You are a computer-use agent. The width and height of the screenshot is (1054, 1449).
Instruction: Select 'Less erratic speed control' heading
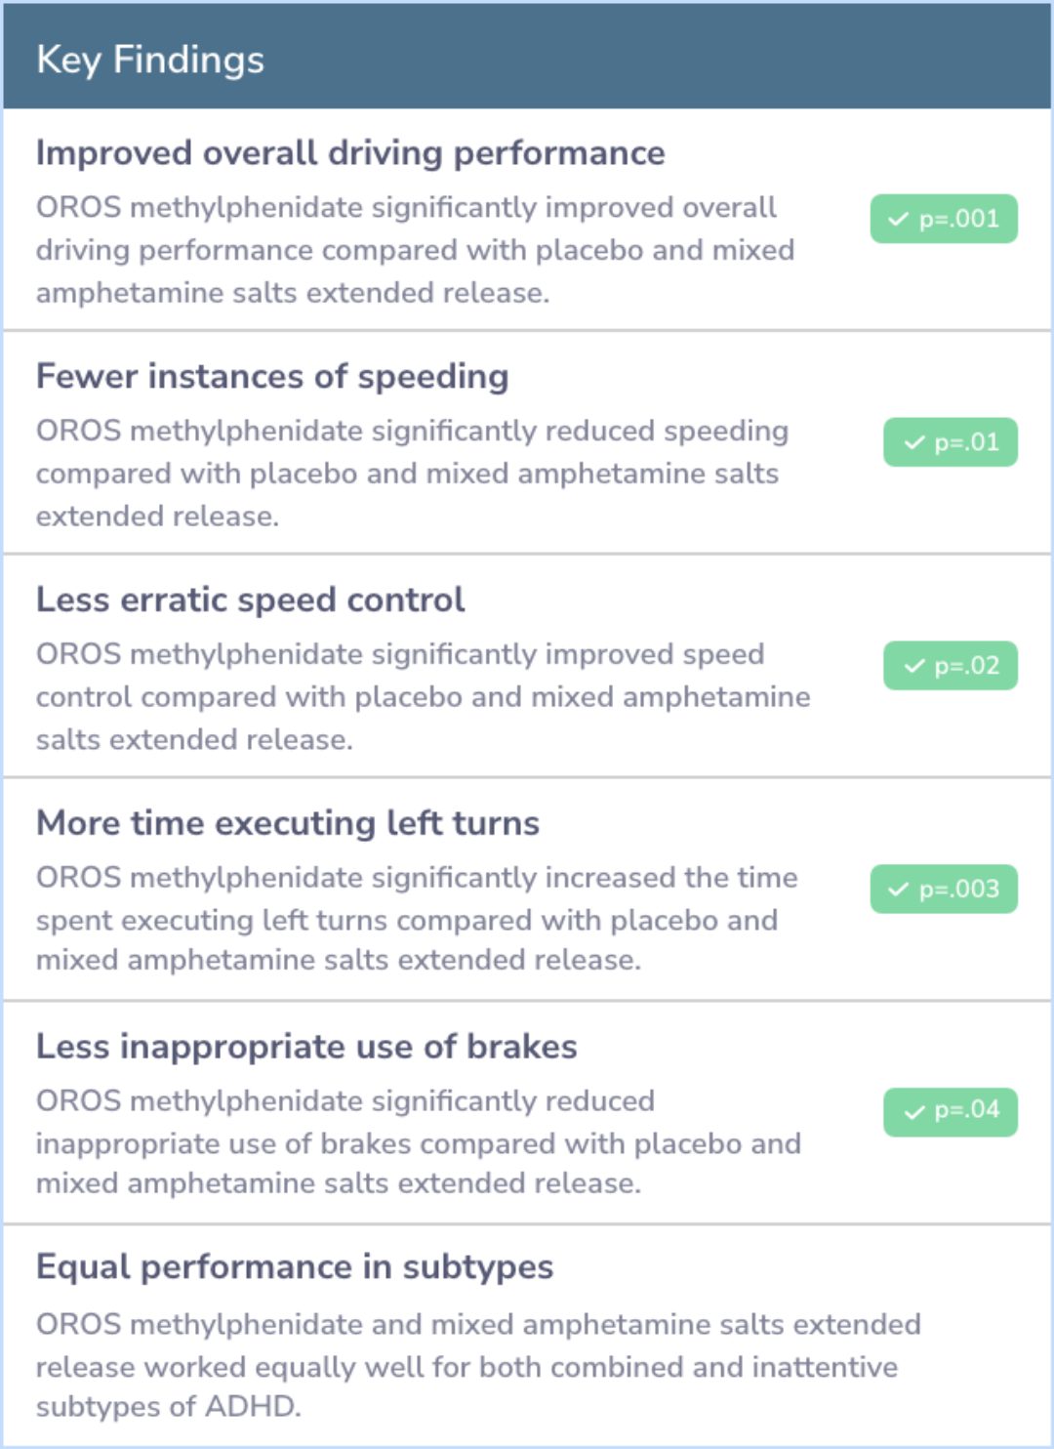[x=250, y=600]
